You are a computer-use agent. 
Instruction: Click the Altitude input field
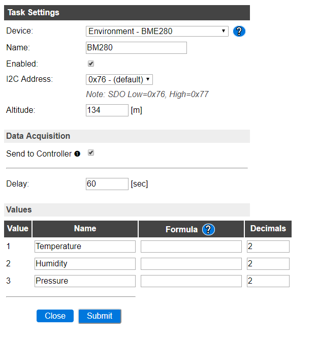tap(107, 110)
